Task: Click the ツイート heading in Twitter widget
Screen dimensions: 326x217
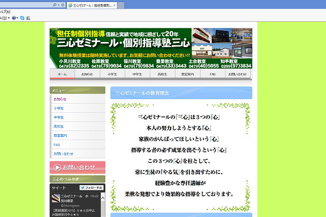Action: point(59,188)
